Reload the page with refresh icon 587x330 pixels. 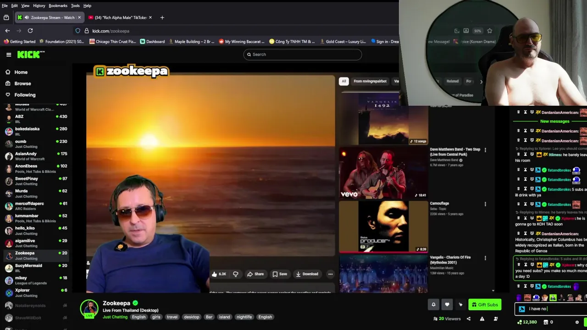click(30, 31)
